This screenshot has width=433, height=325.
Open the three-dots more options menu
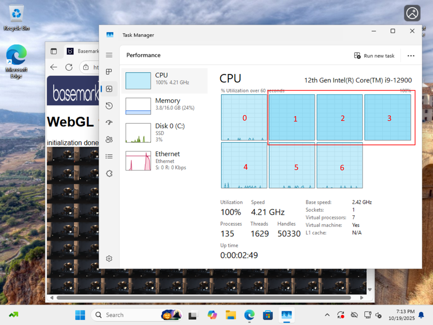411,55
